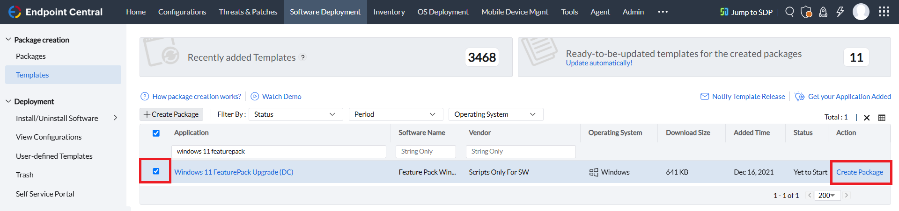Expand the Operating System filter dropdown

coord(495,114)
